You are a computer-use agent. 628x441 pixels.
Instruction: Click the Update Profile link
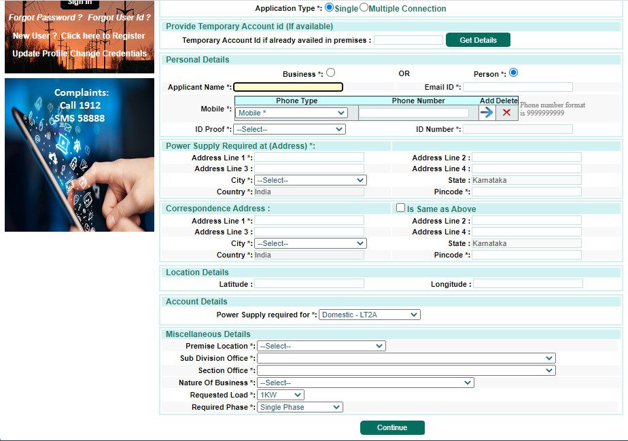[x=40, y=53]
